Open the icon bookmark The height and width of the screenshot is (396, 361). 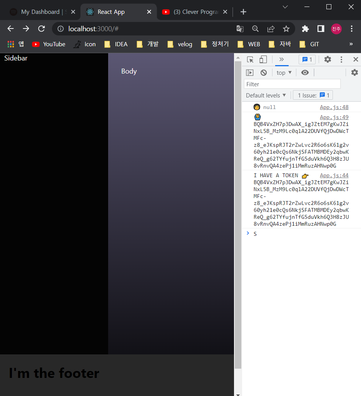tap(85, 44)
